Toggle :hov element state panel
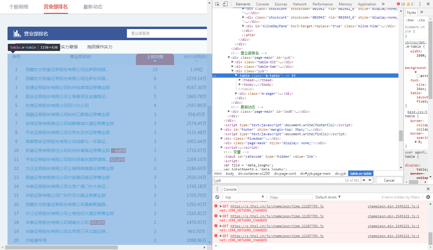Viewport: 433px width, 250px height. click(x=410, y=20)
